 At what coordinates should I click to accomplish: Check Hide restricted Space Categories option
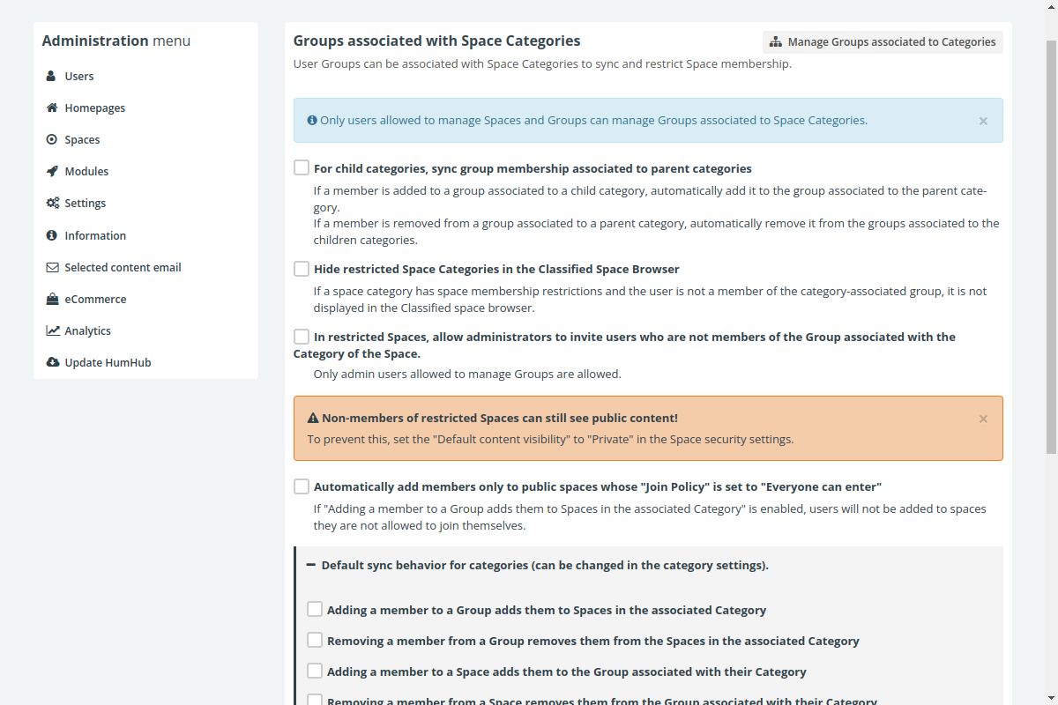pos(302,268)
